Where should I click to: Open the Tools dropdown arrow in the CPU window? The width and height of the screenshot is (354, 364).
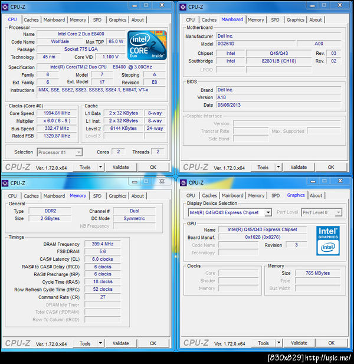[x=100, y=167]
